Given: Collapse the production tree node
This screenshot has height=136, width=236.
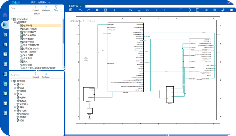Looking at the screenshot, I should click(12, 19).
